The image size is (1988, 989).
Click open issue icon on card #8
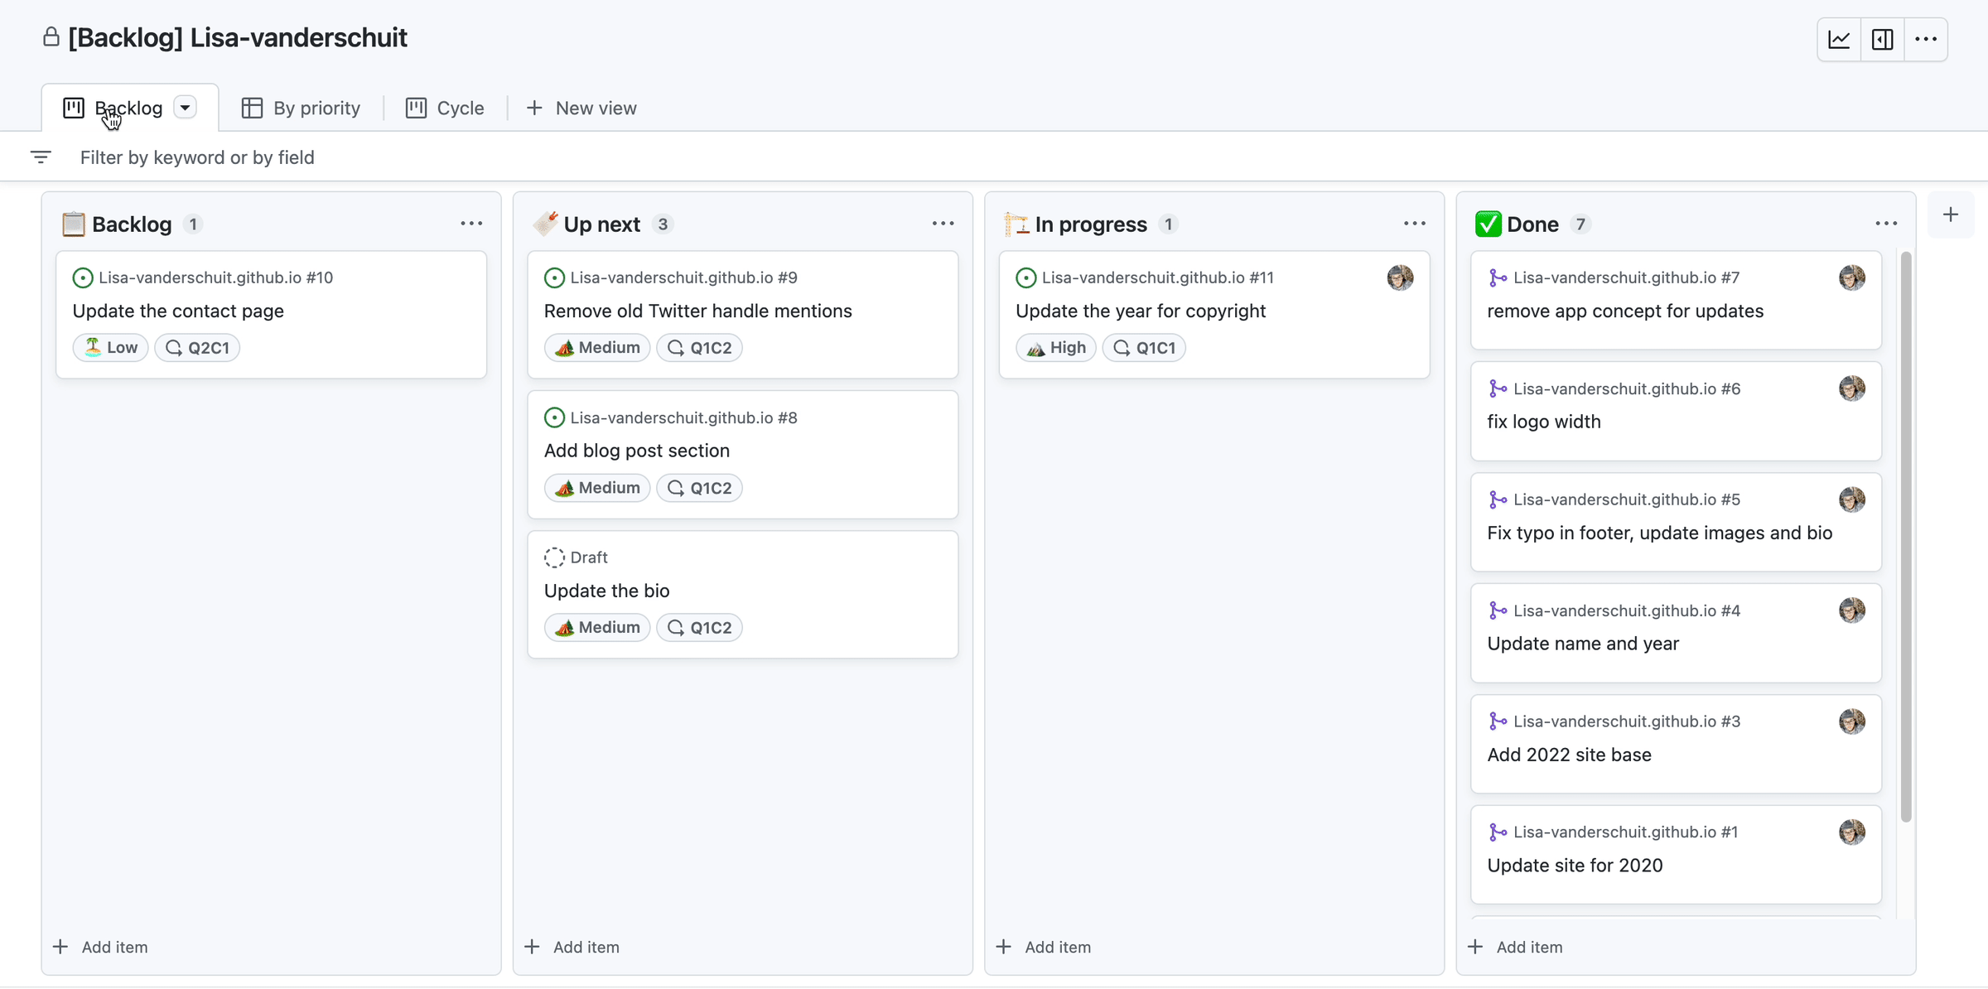click(x=554, y=417)
